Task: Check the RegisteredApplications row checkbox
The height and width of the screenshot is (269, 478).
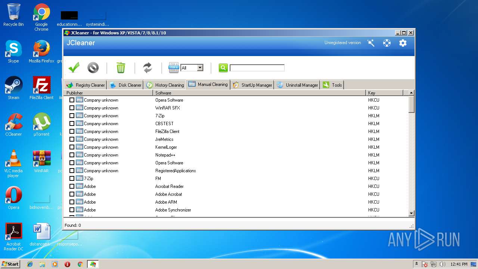Action: (x=72, y=171)
